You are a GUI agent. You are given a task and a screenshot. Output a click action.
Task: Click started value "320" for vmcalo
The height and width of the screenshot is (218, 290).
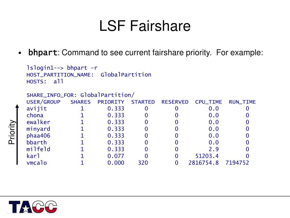[x=143, y=163]
